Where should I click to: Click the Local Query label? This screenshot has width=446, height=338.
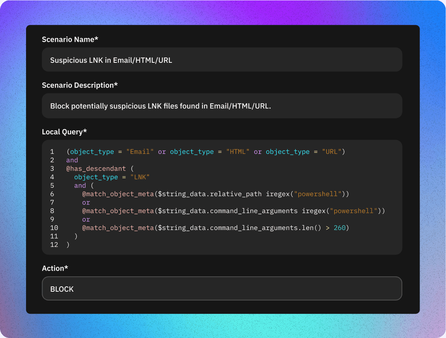[x=64, y=132]
